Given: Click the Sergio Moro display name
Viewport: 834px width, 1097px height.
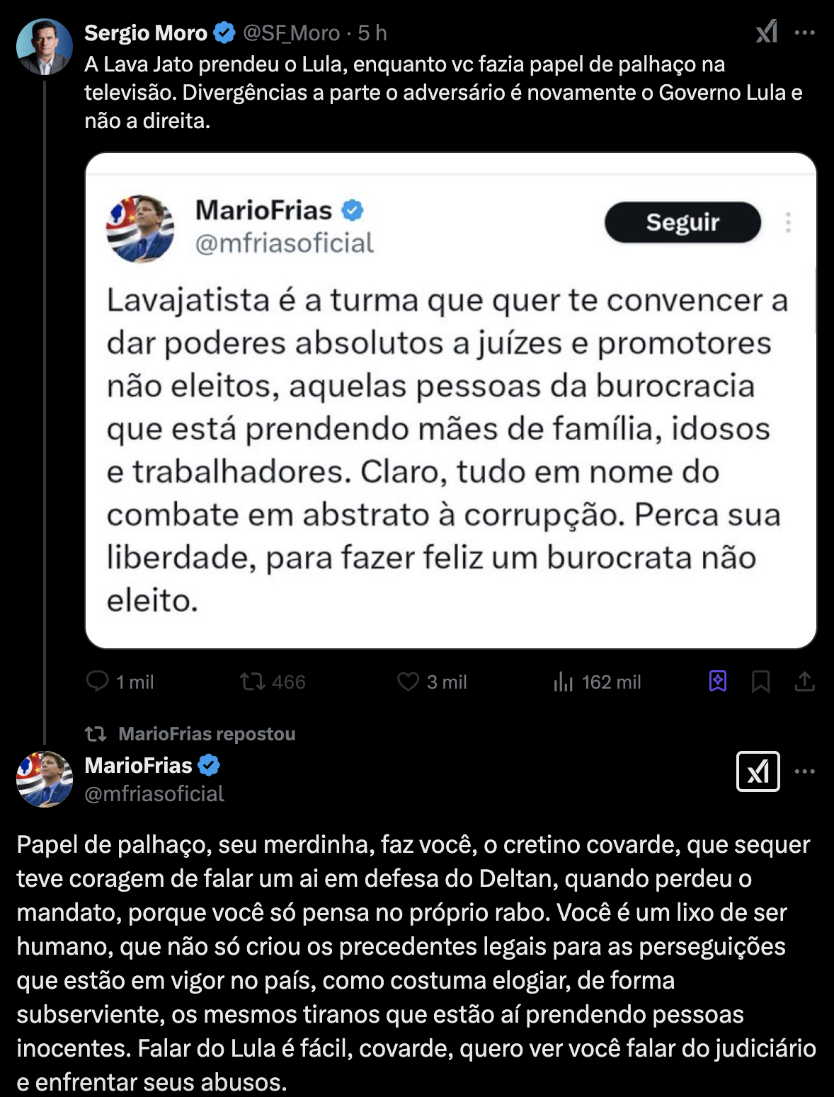Looking at the screenshot, I should [146, 33].
